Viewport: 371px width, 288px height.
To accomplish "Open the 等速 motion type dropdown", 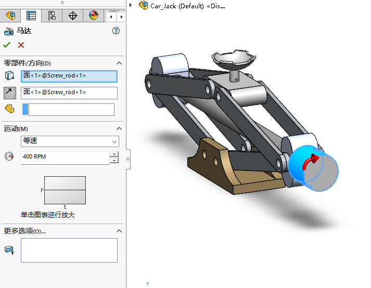I will coord(70,141).
